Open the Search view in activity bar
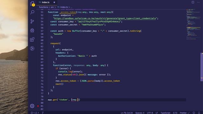Image resolution: width=203 pixels, height=114 pixels. pos(32,12)
